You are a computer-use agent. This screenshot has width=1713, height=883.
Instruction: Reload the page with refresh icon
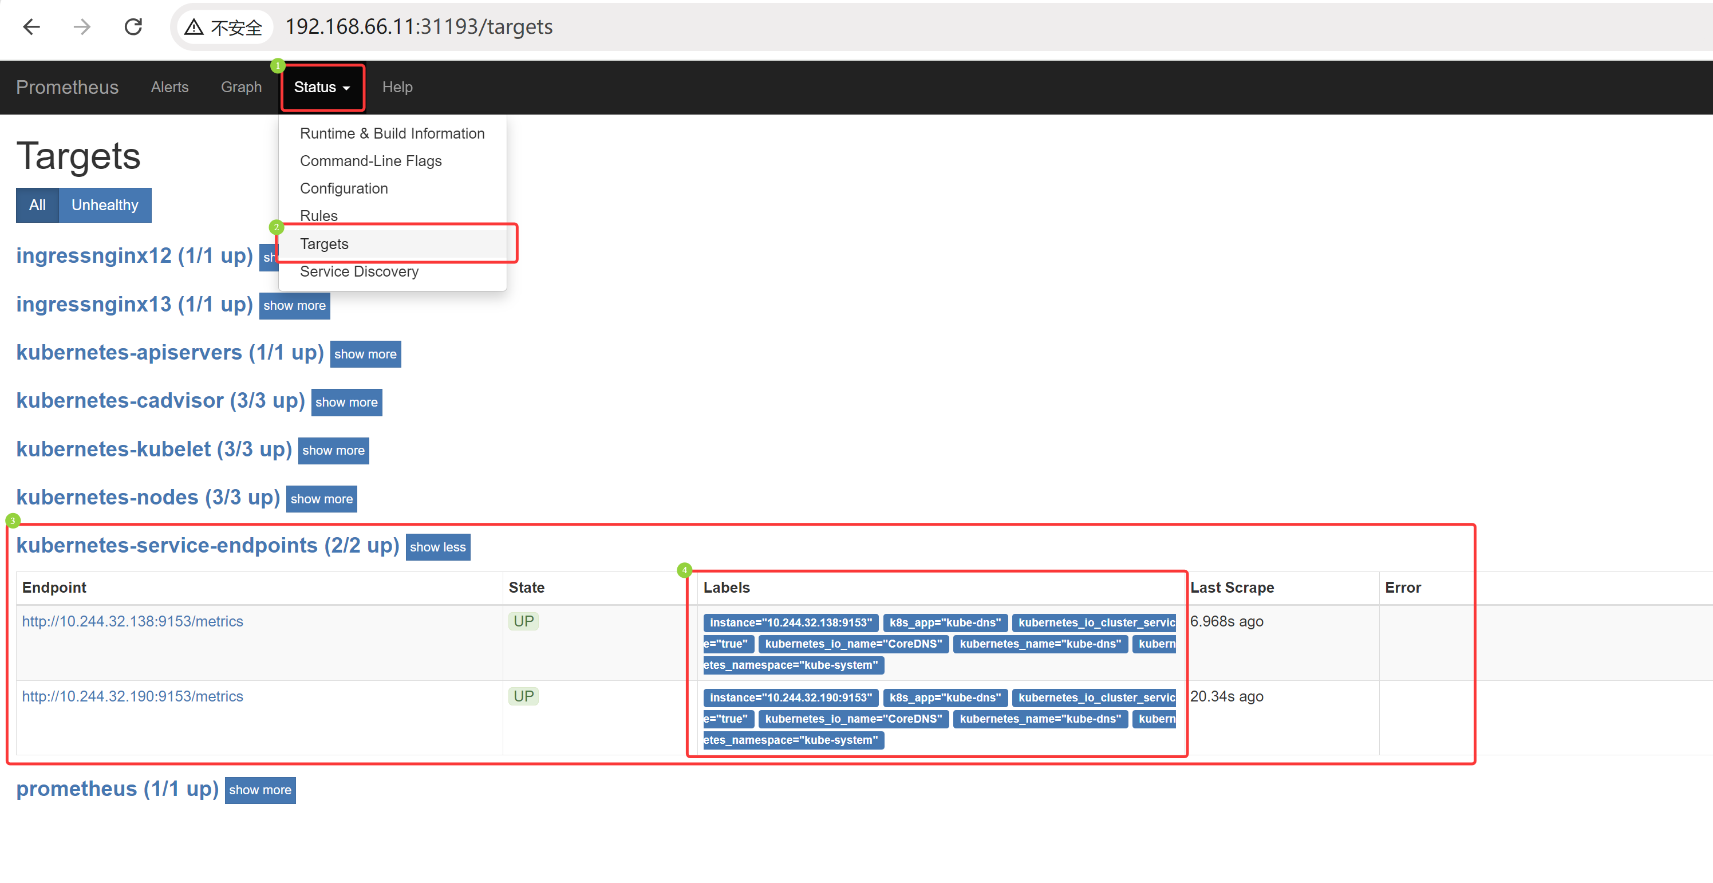click(133, 26)
